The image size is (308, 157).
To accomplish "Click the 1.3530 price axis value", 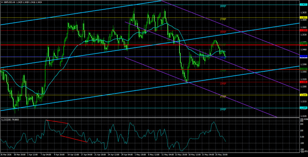I will pos(304,35).
